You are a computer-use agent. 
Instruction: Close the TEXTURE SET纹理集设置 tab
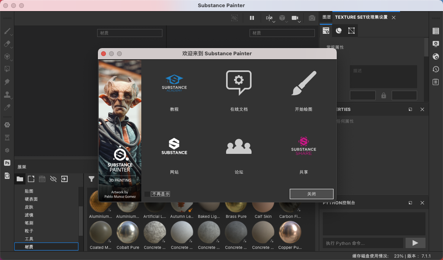pos(394,17)
